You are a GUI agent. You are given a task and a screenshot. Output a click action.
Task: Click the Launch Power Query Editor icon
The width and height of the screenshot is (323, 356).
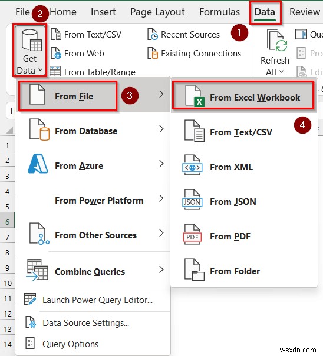pyautogui.click(x=30, y=299)
